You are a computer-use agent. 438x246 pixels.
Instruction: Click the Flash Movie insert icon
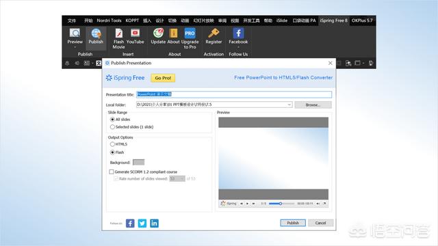(x=118, y=33)
